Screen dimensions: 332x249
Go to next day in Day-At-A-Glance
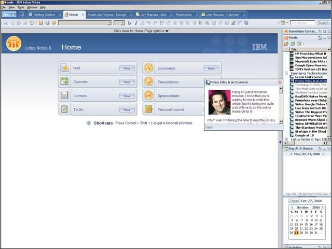click(323, 154)
